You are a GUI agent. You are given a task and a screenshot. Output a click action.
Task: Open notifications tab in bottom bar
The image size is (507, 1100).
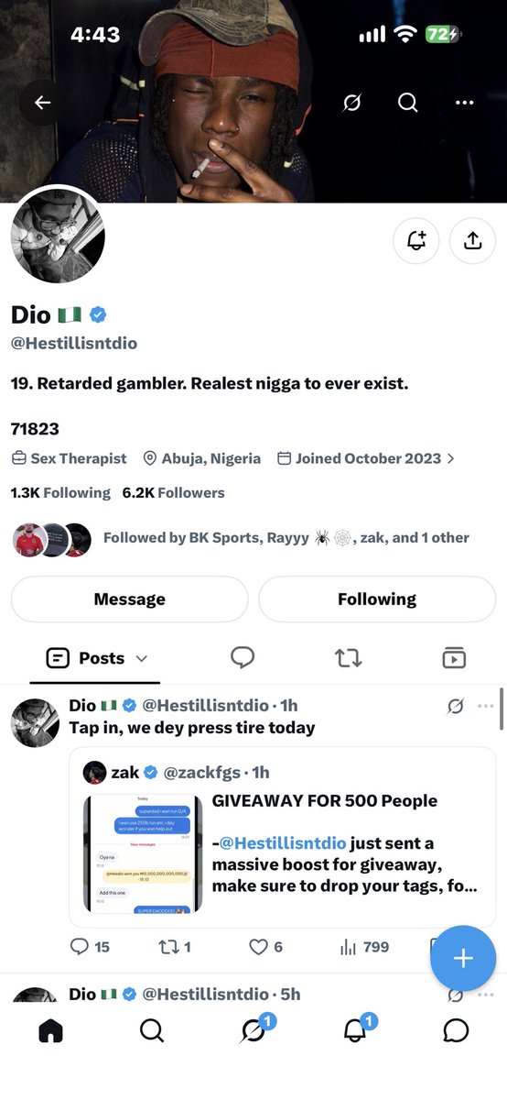click(356, 1029)
